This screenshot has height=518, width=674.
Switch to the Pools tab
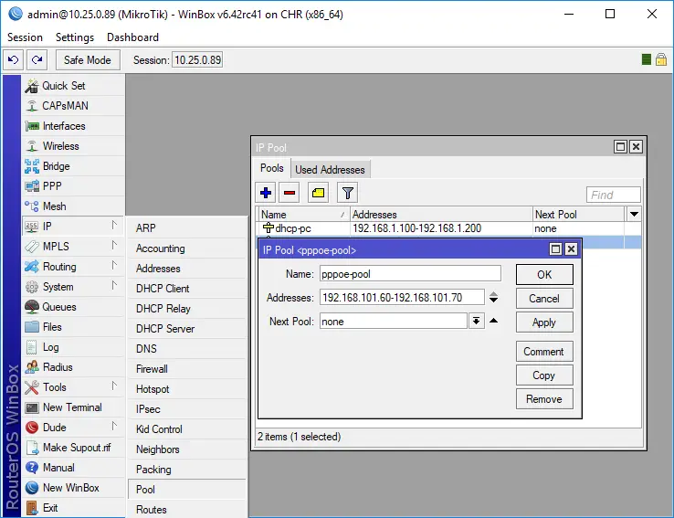click(271, 168)
